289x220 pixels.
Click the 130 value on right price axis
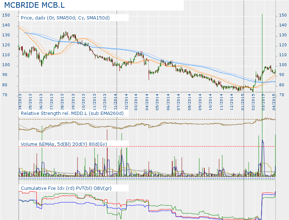(x=283, y=35)
